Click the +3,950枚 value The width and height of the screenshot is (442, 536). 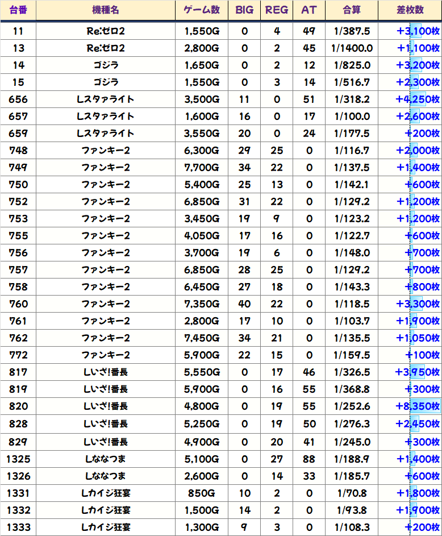coord(418,372)
